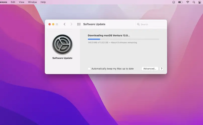Open Spotlight search in menu bar
Image resolution: width=203 pixels, height=125 pixels.
[x=194, y=2]
